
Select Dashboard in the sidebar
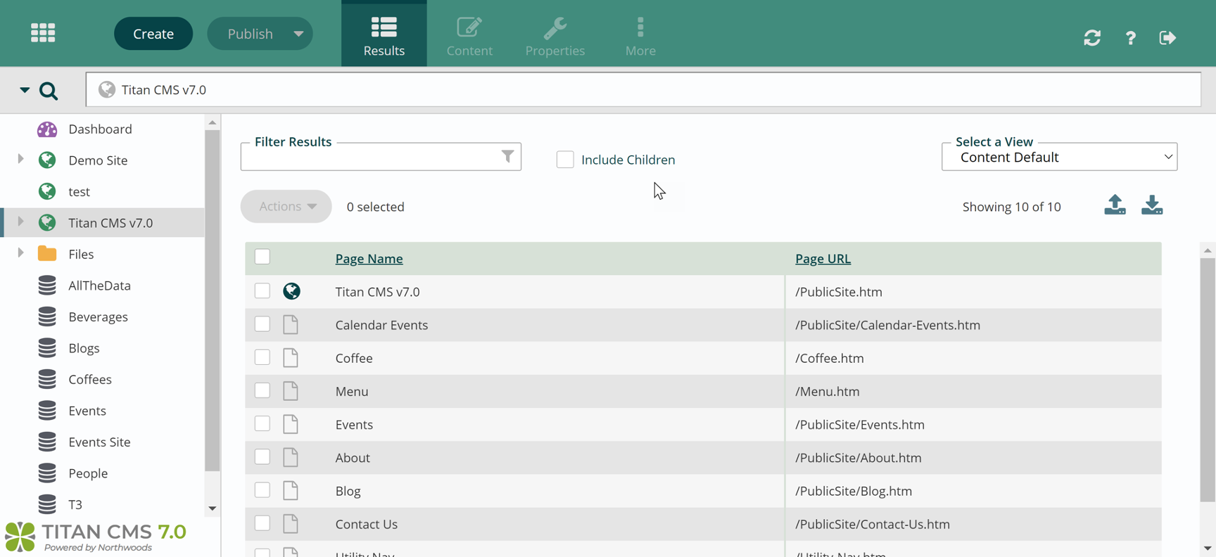tap(100, 129)
